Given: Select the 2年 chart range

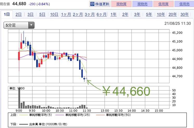Looking at the screenshot, I should coord(125,15).
